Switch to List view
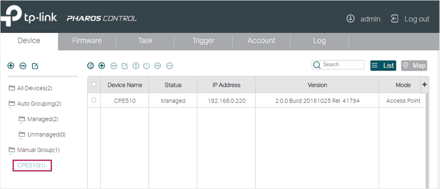Screen dimensions: 440x189 [383, 66]
